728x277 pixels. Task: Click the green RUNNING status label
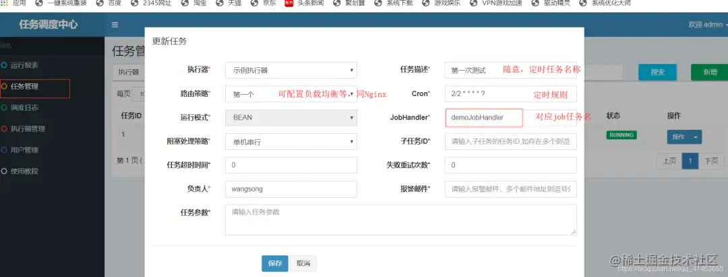click(621, 134)
